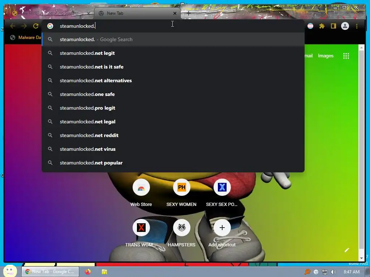Open the profile avatar icon

point(345,26)
